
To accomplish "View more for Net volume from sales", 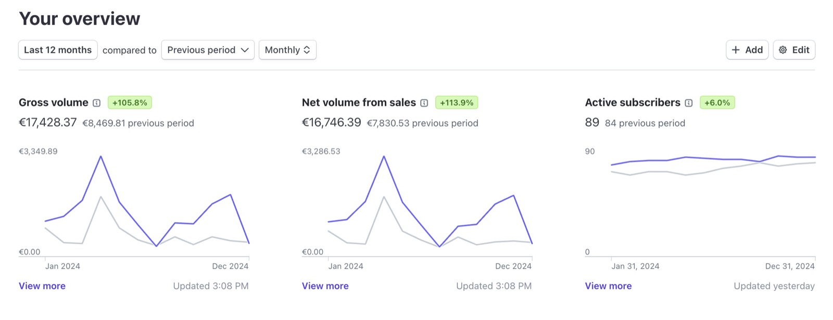I will (x=325, y=286).
